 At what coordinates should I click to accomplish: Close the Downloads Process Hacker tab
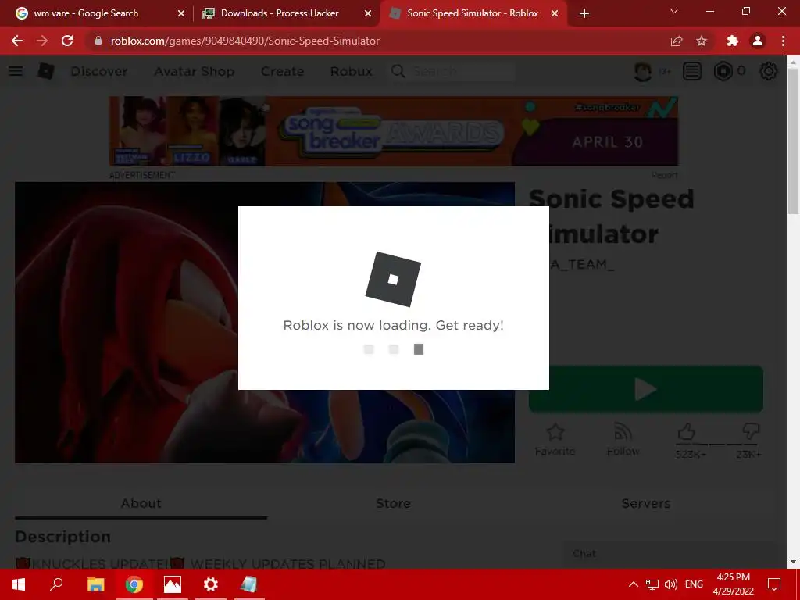(x=368, y=13)
